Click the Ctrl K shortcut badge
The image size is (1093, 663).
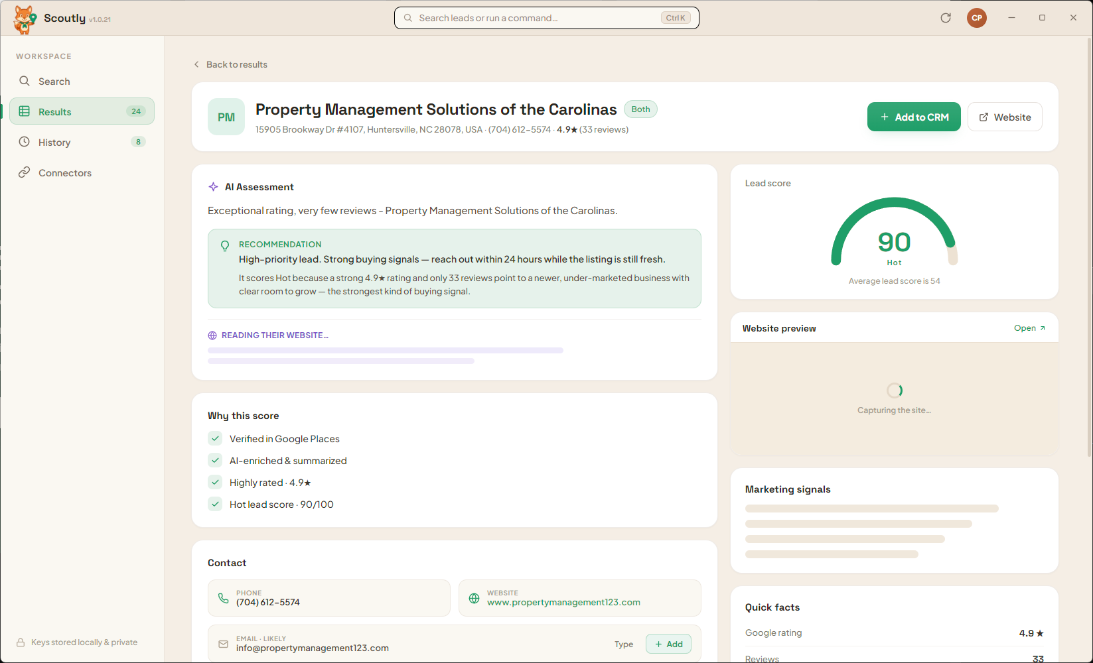[676, 18]
